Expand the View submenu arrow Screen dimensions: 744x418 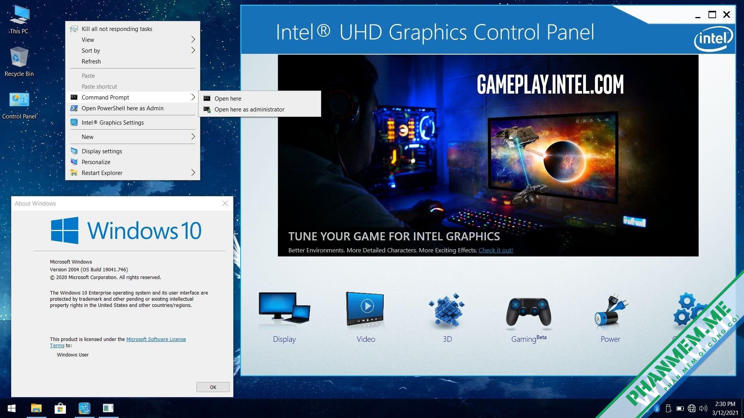193,39
